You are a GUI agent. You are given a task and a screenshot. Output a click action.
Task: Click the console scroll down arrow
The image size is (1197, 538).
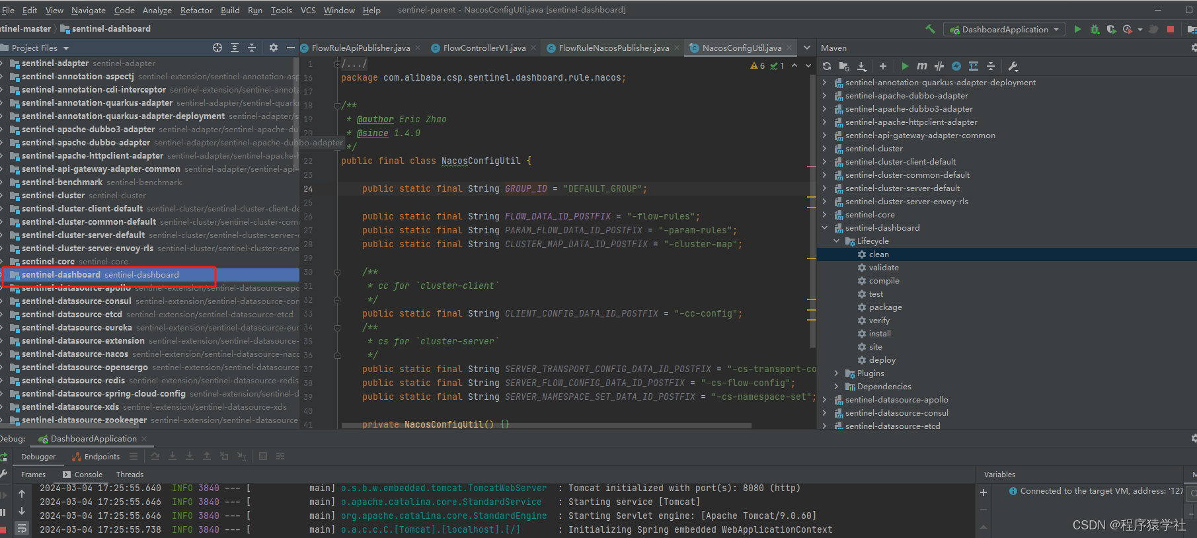click(x=22, y=511)
